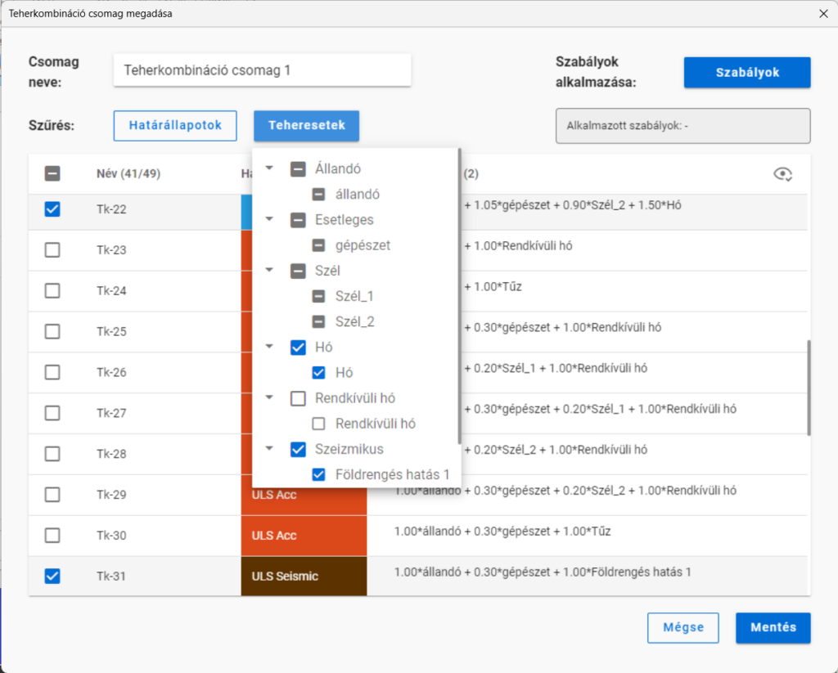Screen dimensions: 838x673
Task: Click the Tk-27 name cell
Action: [x=111, y=414]
